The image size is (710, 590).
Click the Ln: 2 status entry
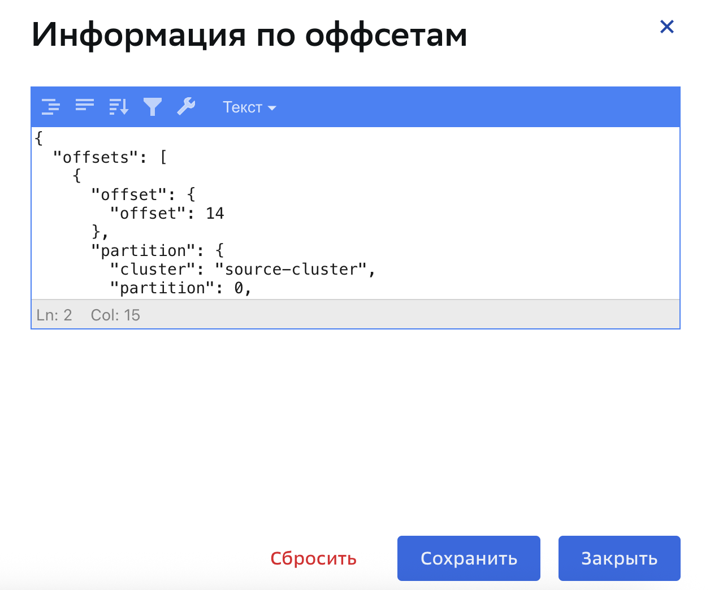click(54, 315)
